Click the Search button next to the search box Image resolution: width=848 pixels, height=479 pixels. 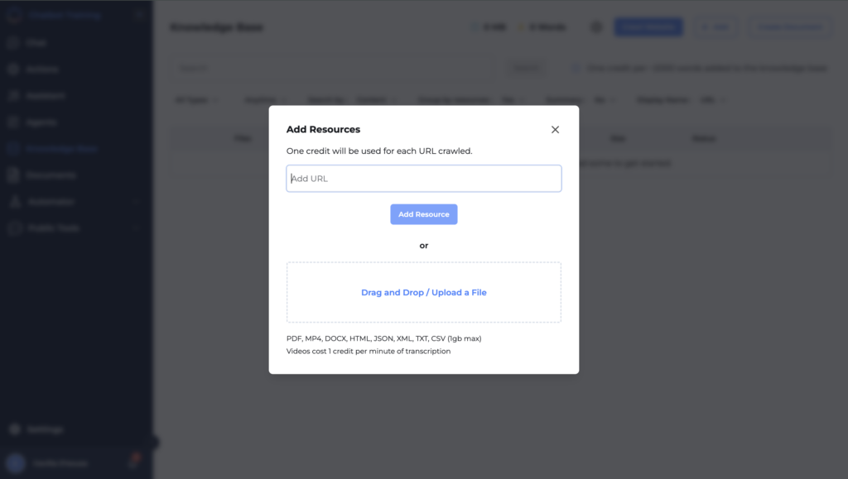(526, 67)
